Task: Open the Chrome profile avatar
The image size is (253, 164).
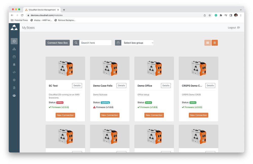Action: coord(236,15)
